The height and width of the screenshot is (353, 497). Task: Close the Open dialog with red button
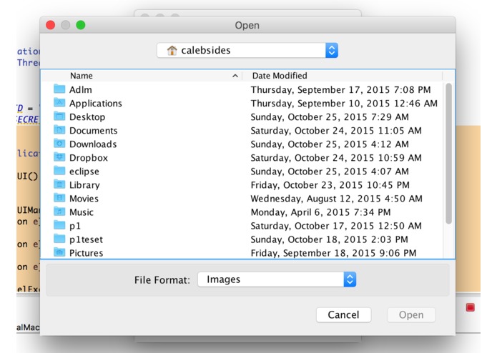point(50,25)
